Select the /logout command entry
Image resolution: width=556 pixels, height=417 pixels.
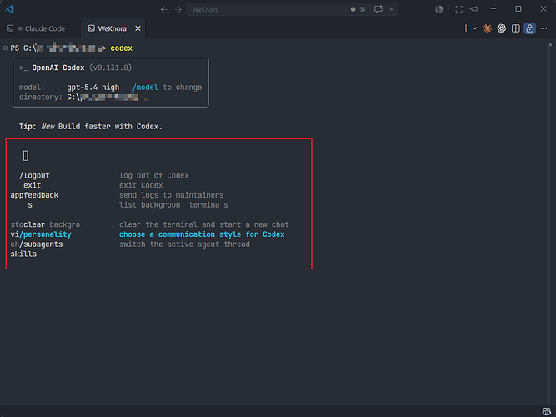(34, 176)
